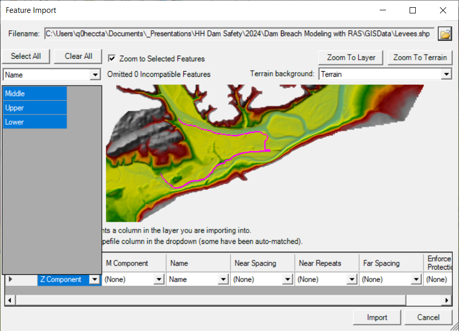Click the row selector arrow in mapping grid

click(x=10, y=279)
